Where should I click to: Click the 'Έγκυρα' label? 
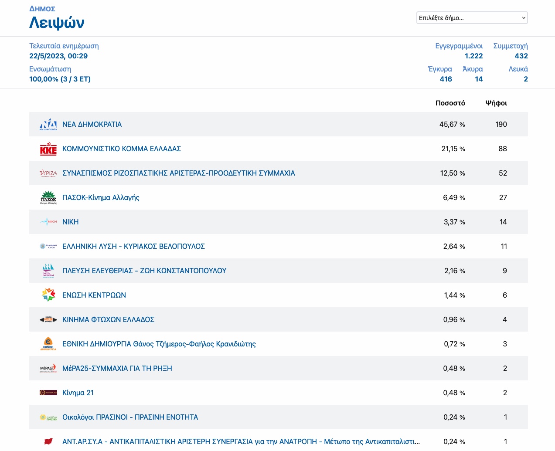click(x=440, y=69)
